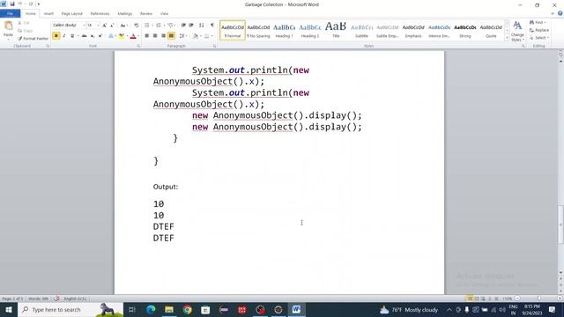Image resolution: width=564 pixels, height=317 pixels.
Task: Apply the Normal style
Action: pyautogui.click(x=233, y=30)
